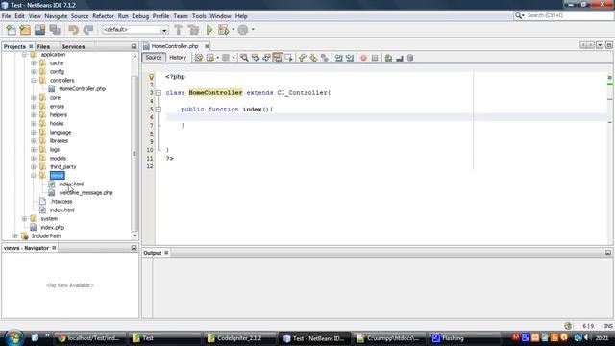Click the Uncomment icon in editor toolbar

tap(400, 58)
